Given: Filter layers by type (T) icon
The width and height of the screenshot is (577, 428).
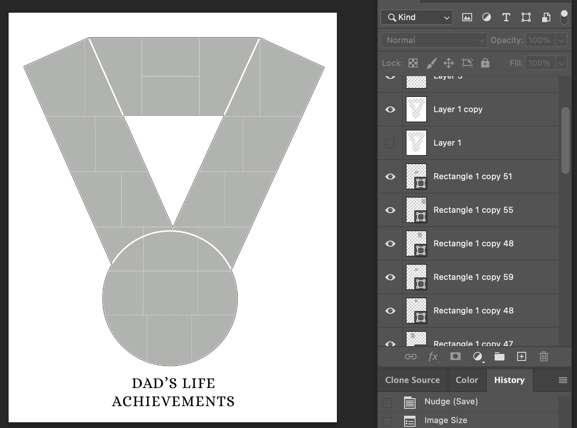Looking at the screenshot, I should [x=506, y=17].
